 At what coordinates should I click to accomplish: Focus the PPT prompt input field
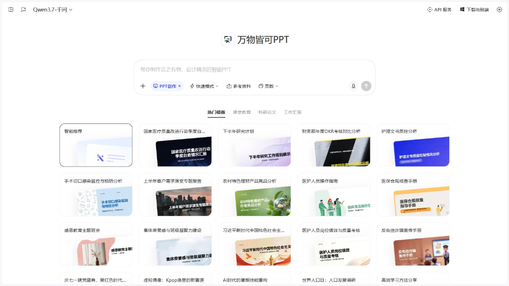tap(255, 69)
